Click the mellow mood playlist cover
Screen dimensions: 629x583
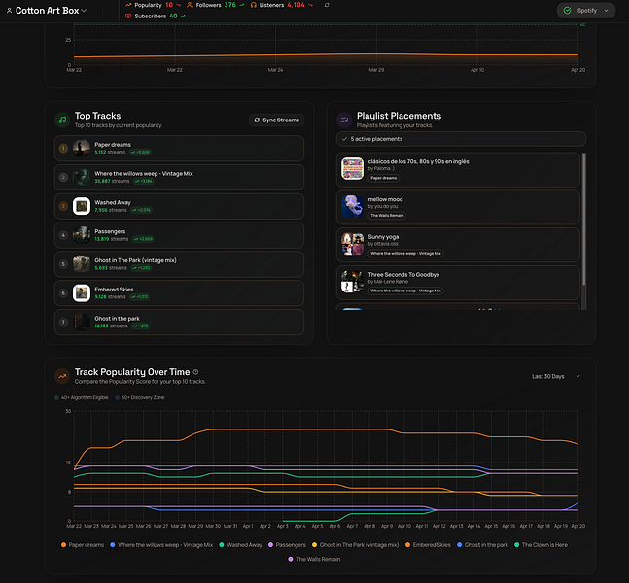click(352, 206)
